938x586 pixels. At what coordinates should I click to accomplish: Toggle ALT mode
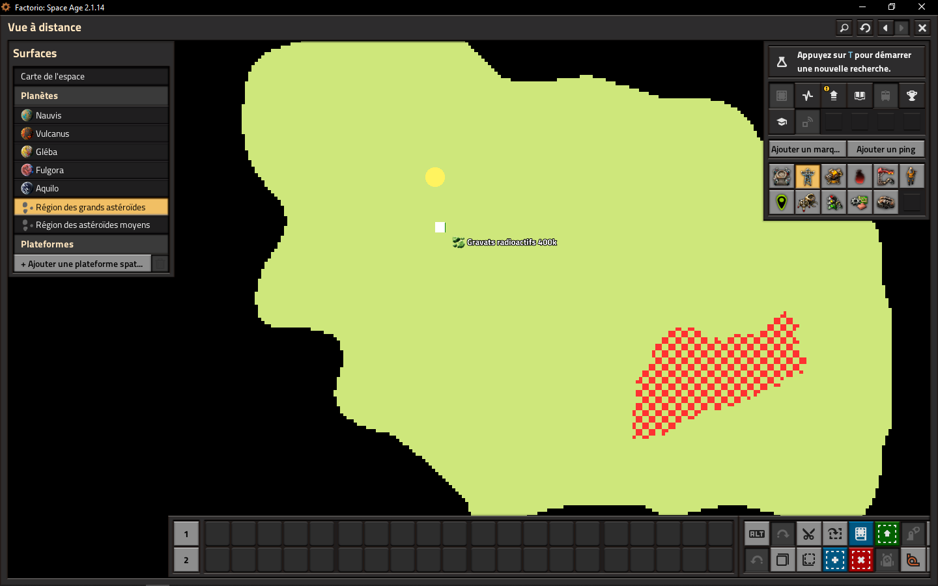[x=757, y=534]
